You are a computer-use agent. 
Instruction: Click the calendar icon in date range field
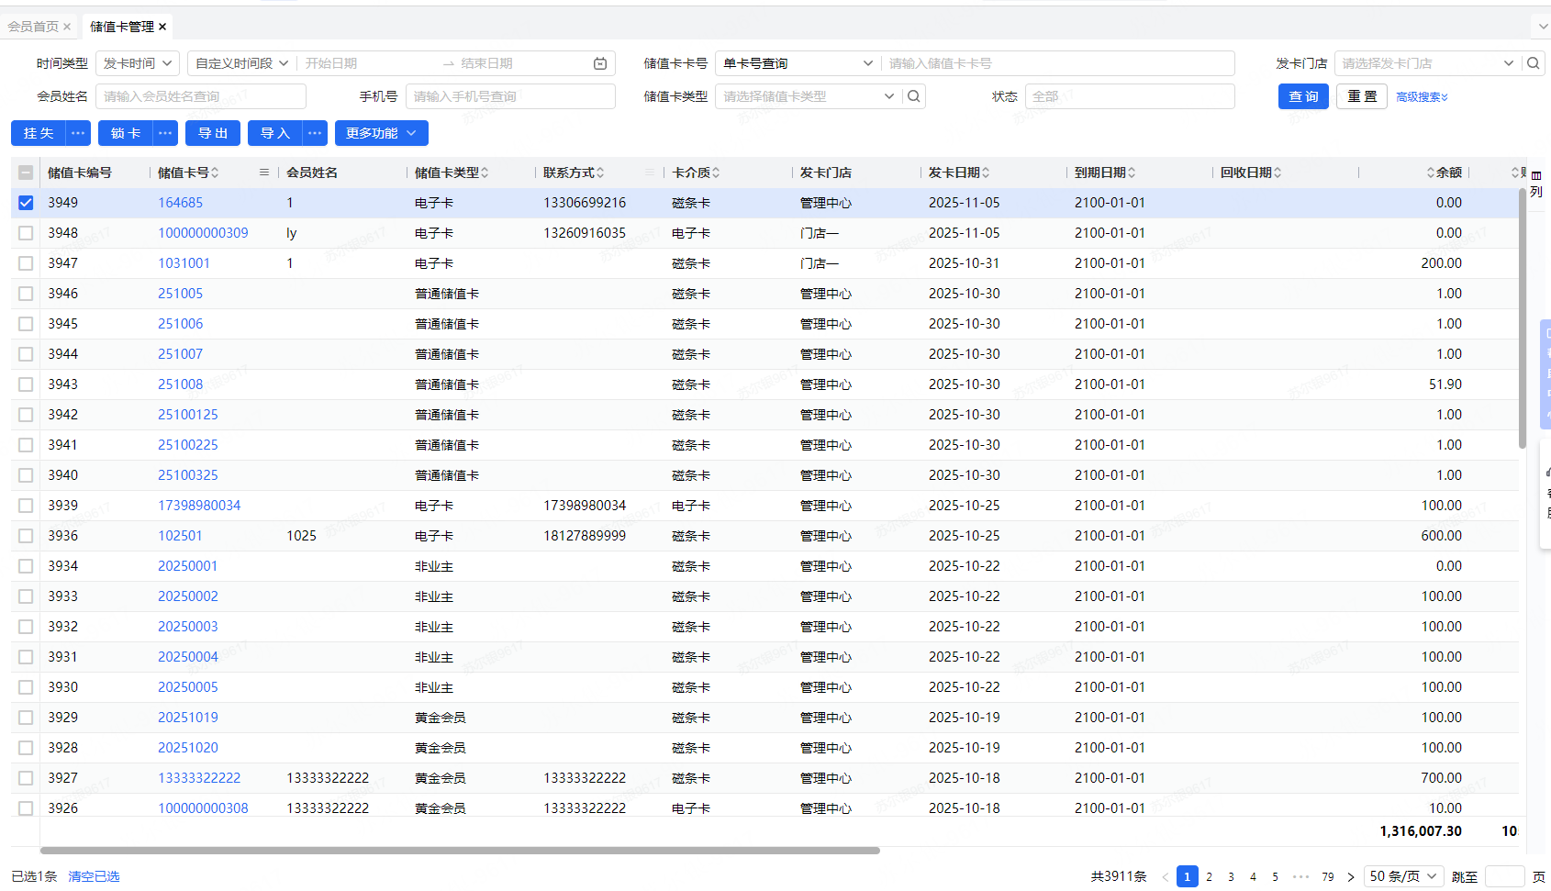[600, 63]
